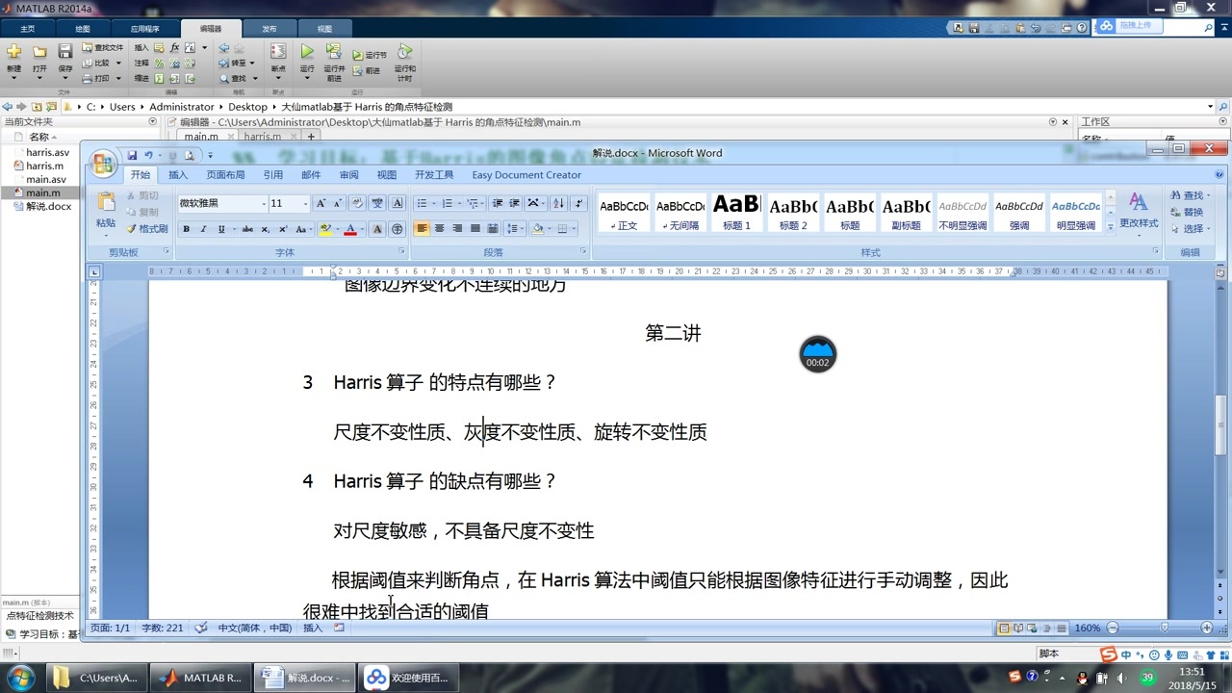Click the zoom slider in Word status bar
This screenshot has height=693, width=1232.
[1165, 629]
